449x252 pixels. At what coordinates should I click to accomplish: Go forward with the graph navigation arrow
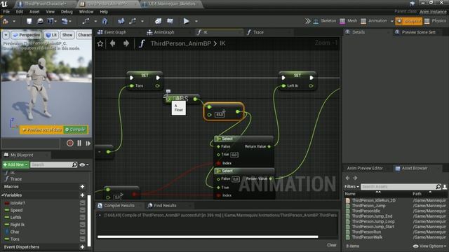[126, 43]
